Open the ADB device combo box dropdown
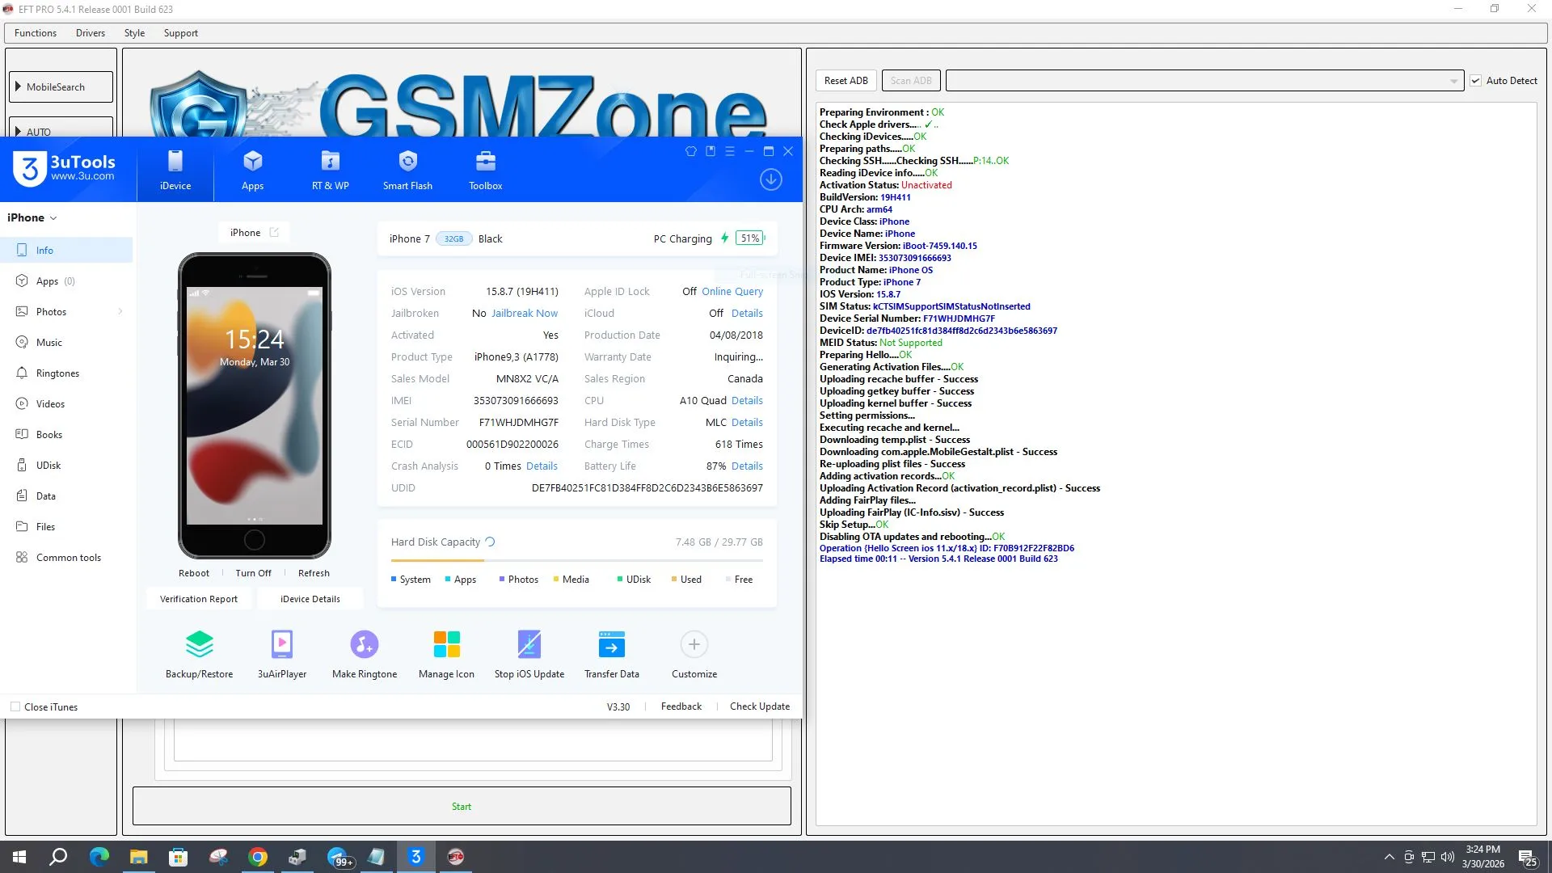The width and height of the screenshot is (1552, 873). 1453,81
